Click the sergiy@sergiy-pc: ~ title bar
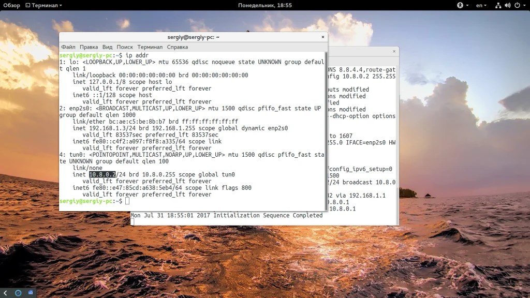The height and width of the screenshot is (298, 530). 194,37
